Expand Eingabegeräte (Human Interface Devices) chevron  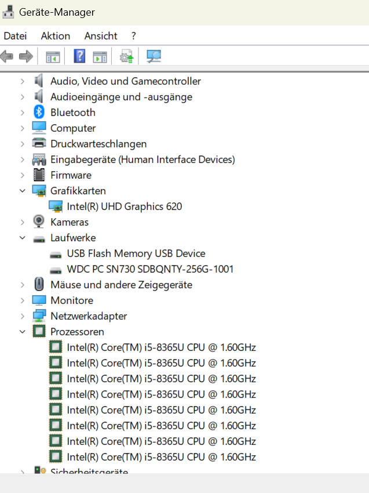[x=22, y=159]
